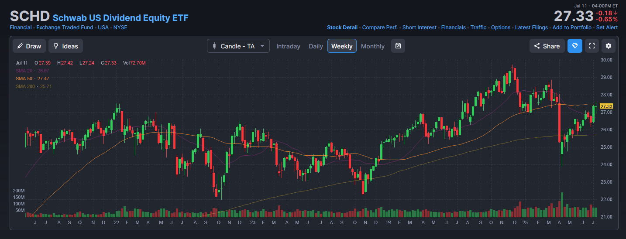
Task: Open the Ideas panel
Action: click(x=65, y=46)
